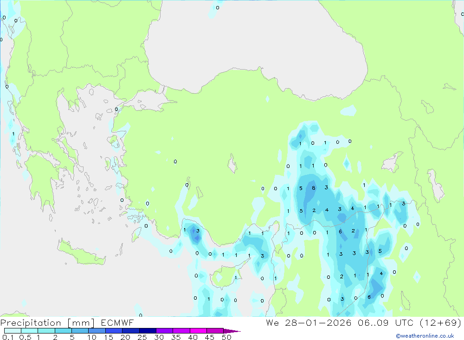This screenshot has width=464, height=340.
Task: Click the 1–2 mm legend color swatch
Action: pos(46,331)
